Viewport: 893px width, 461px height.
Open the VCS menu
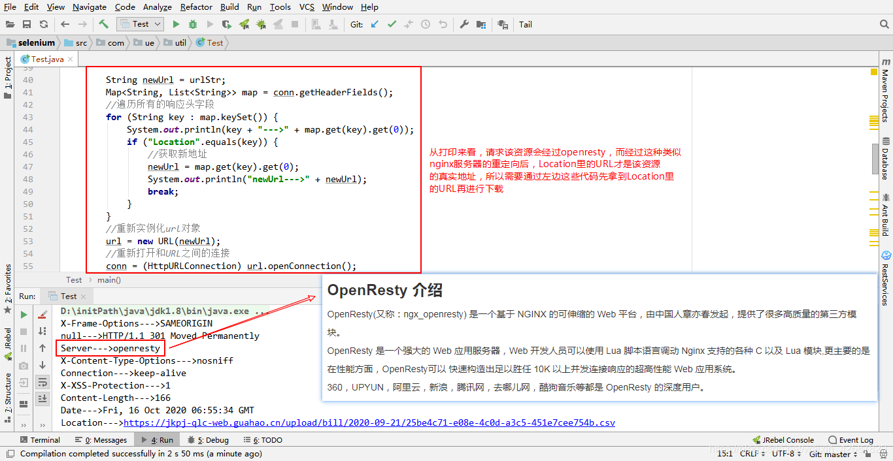point(307,7)
